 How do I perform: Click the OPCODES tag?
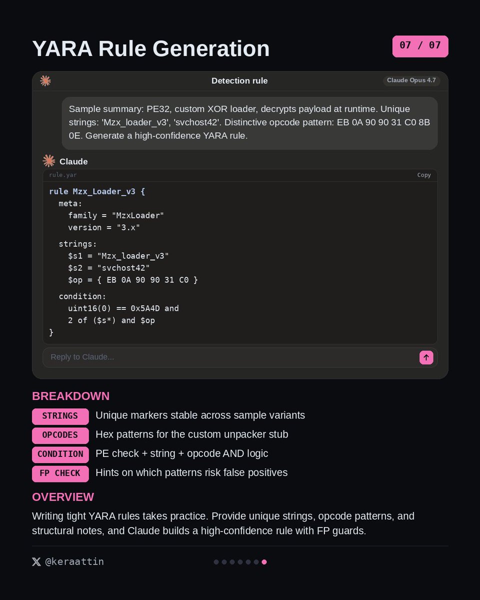60,435
